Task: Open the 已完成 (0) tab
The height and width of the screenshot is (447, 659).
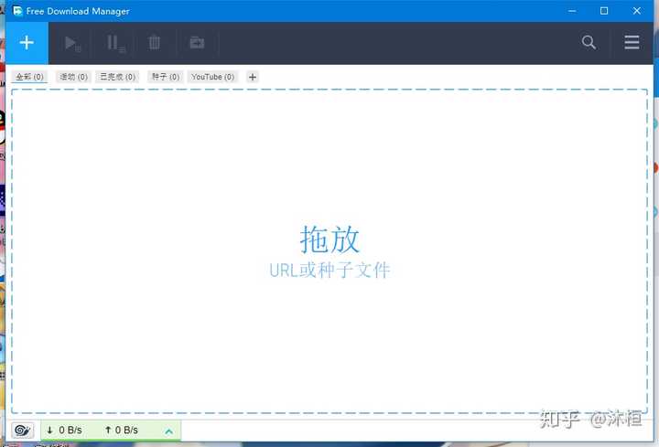Action: pyautogui.click(x=117, y=78)
